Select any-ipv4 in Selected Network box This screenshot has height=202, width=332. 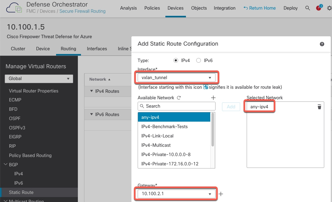click(x=259, y=107)
